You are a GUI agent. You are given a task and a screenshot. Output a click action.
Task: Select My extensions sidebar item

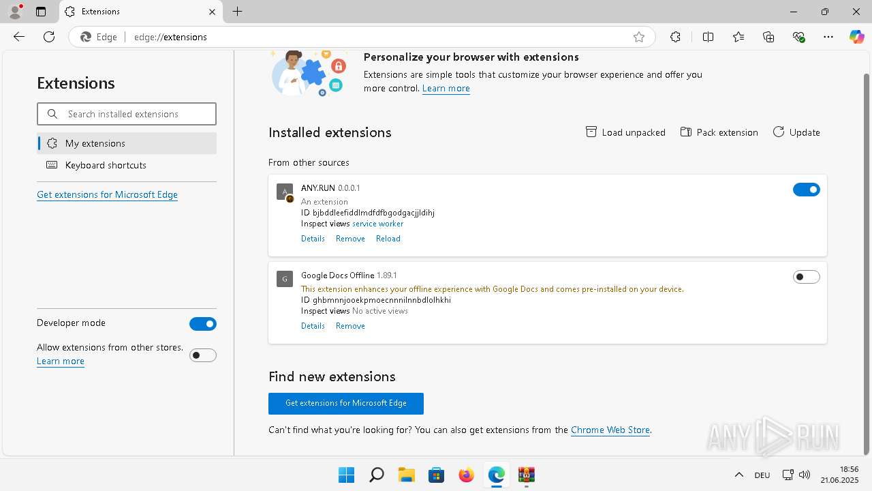(x=127, y=143)
